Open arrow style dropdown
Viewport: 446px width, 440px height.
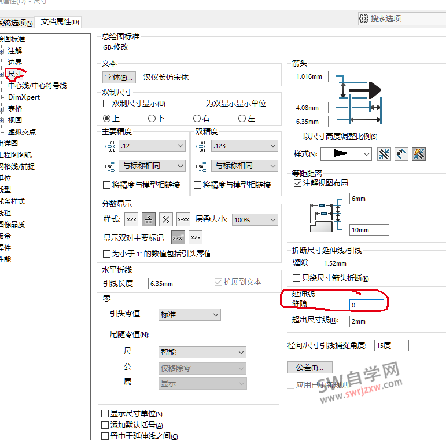[346, 154]
